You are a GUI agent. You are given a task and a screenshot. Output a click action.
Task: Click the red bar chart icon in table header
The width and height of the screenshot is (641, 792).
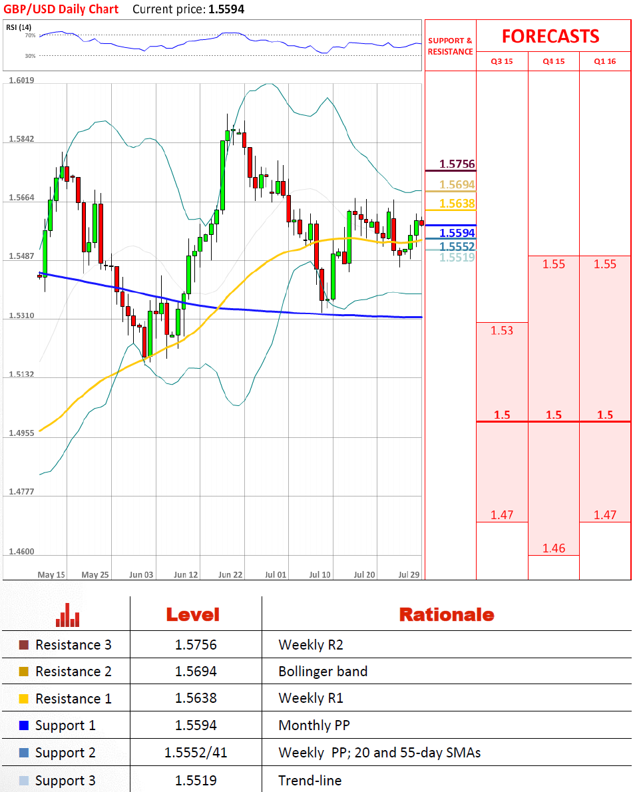coord(68,614)
